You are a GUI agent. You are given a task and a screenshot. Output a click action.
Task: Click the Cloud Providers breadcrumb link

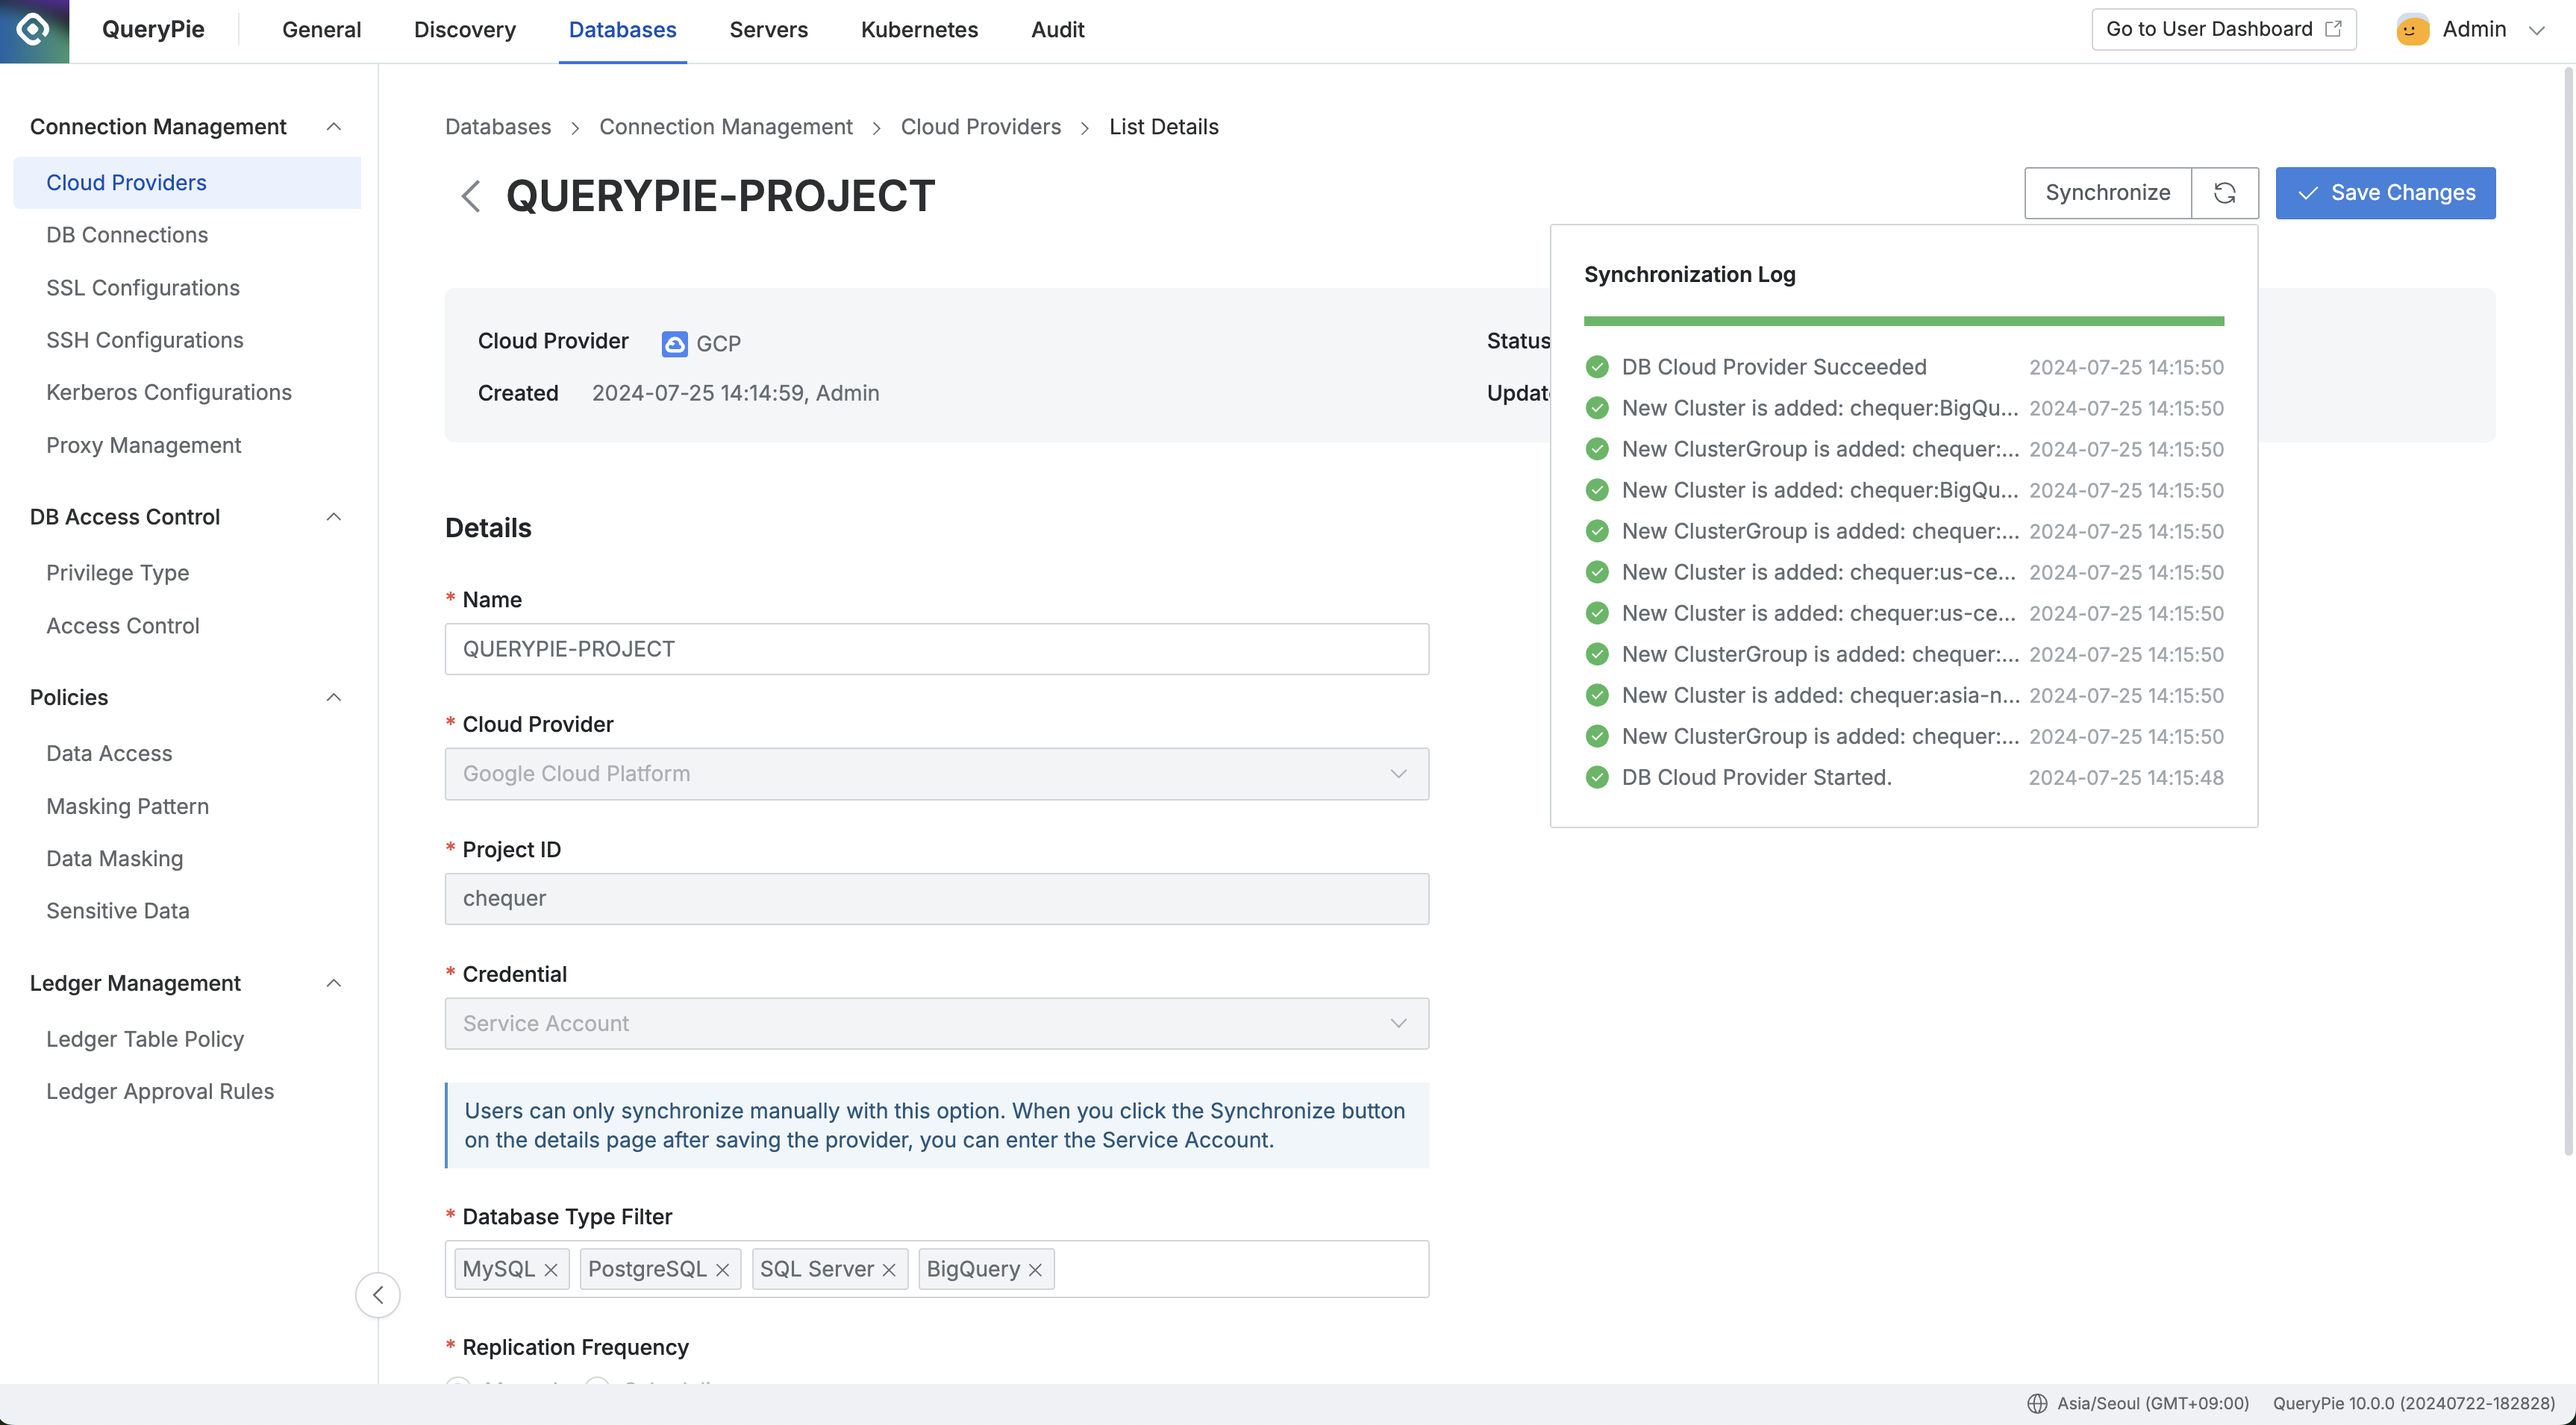click(980, 127)
